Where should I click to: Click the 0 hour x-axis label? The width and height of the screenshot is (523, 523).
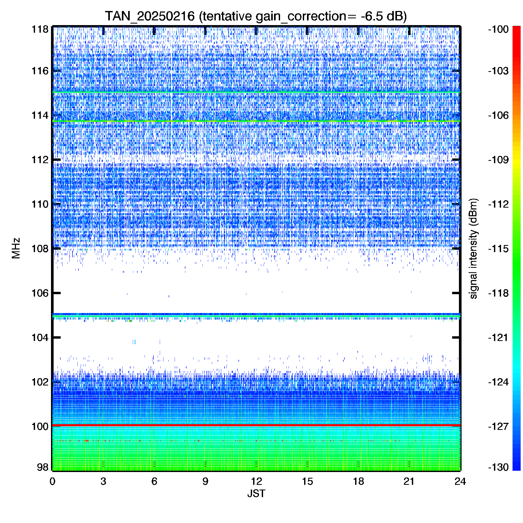click(53, 482)
